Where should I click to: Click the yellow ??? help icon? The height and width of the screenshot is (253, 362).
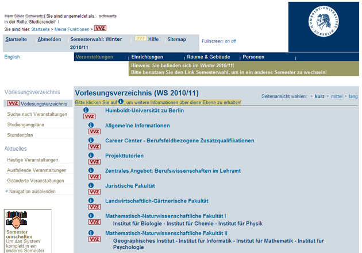(140, 38)
